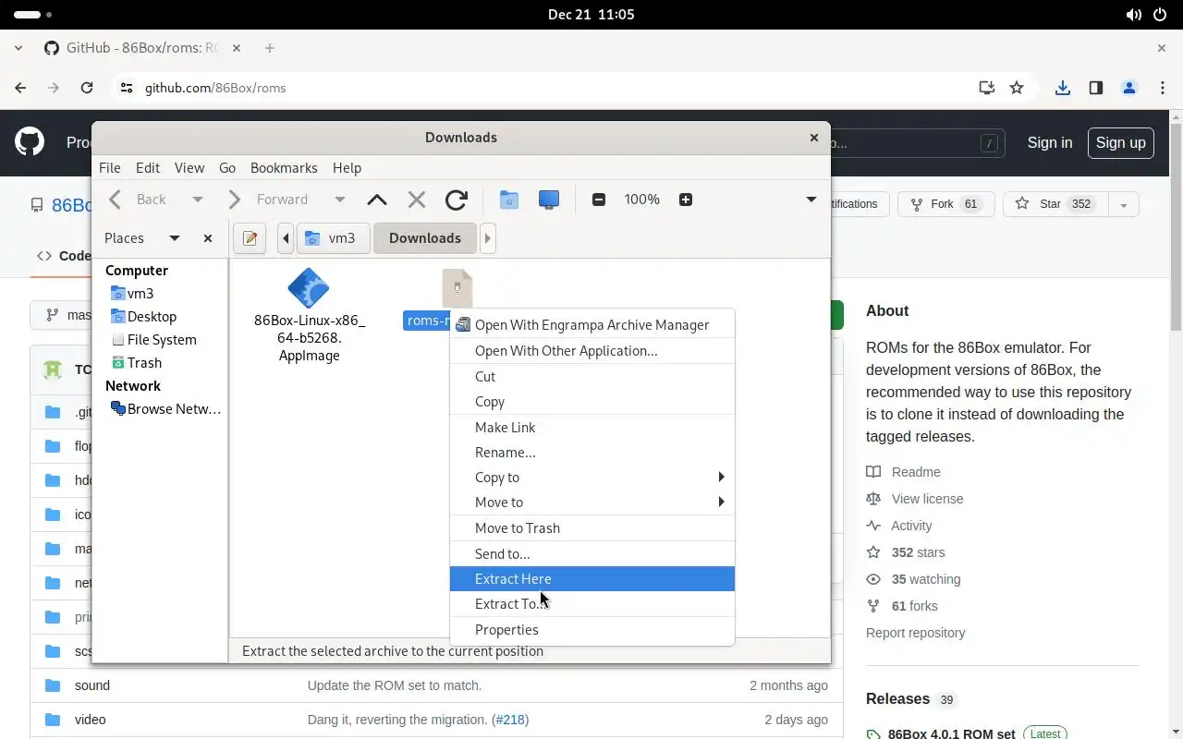Choose Move to Trash

coord(591,528)
